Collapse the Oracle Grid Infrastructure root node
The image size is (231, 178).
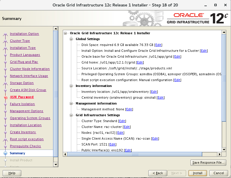(x=65, y=33)
